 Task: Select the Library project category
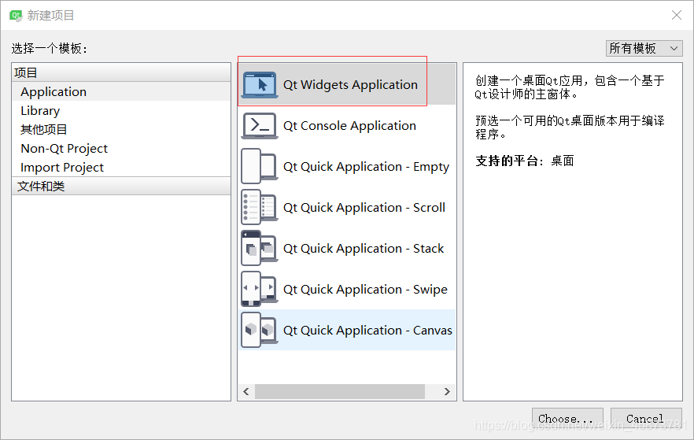[121, 111]
